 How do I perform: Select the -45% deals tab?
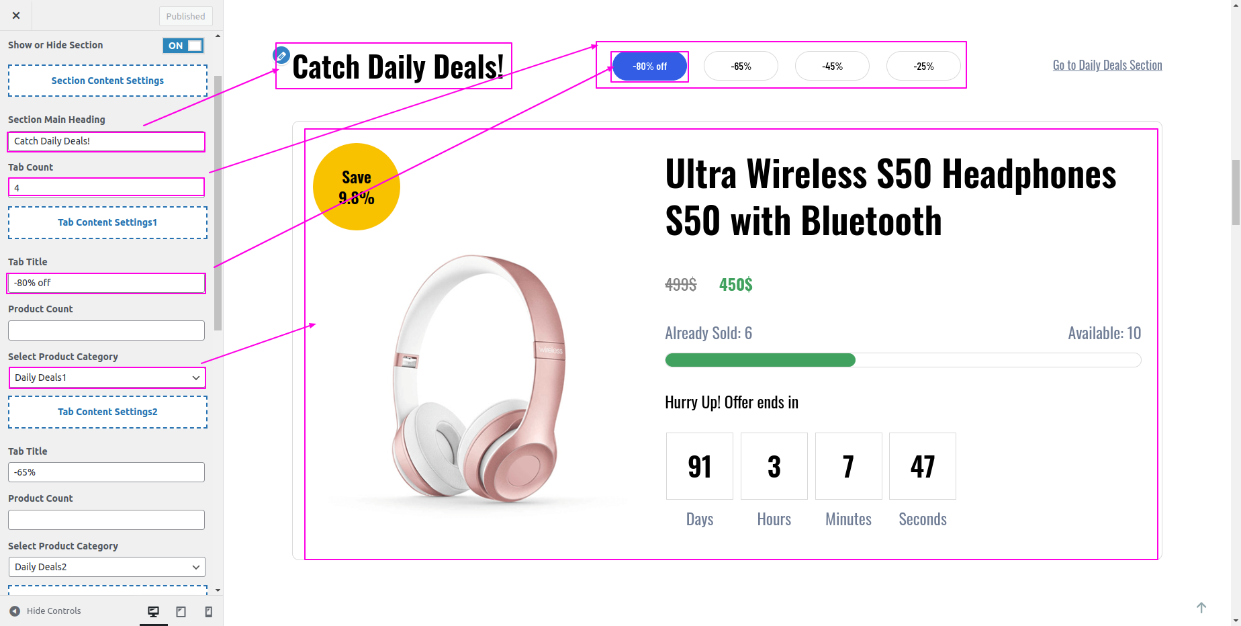pos(832,66)
